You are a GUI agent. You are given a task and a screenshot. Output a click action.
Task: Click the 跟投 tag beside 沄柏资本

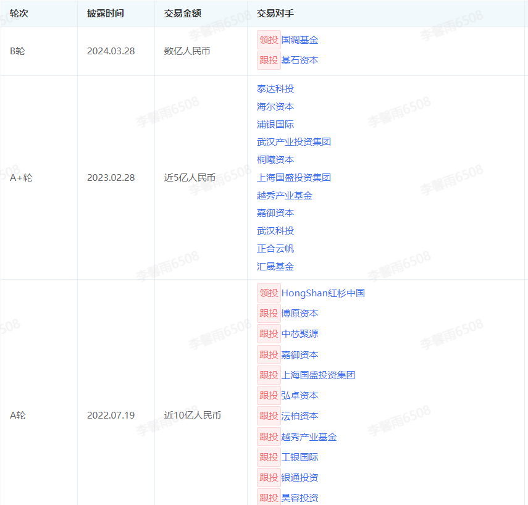269,416
